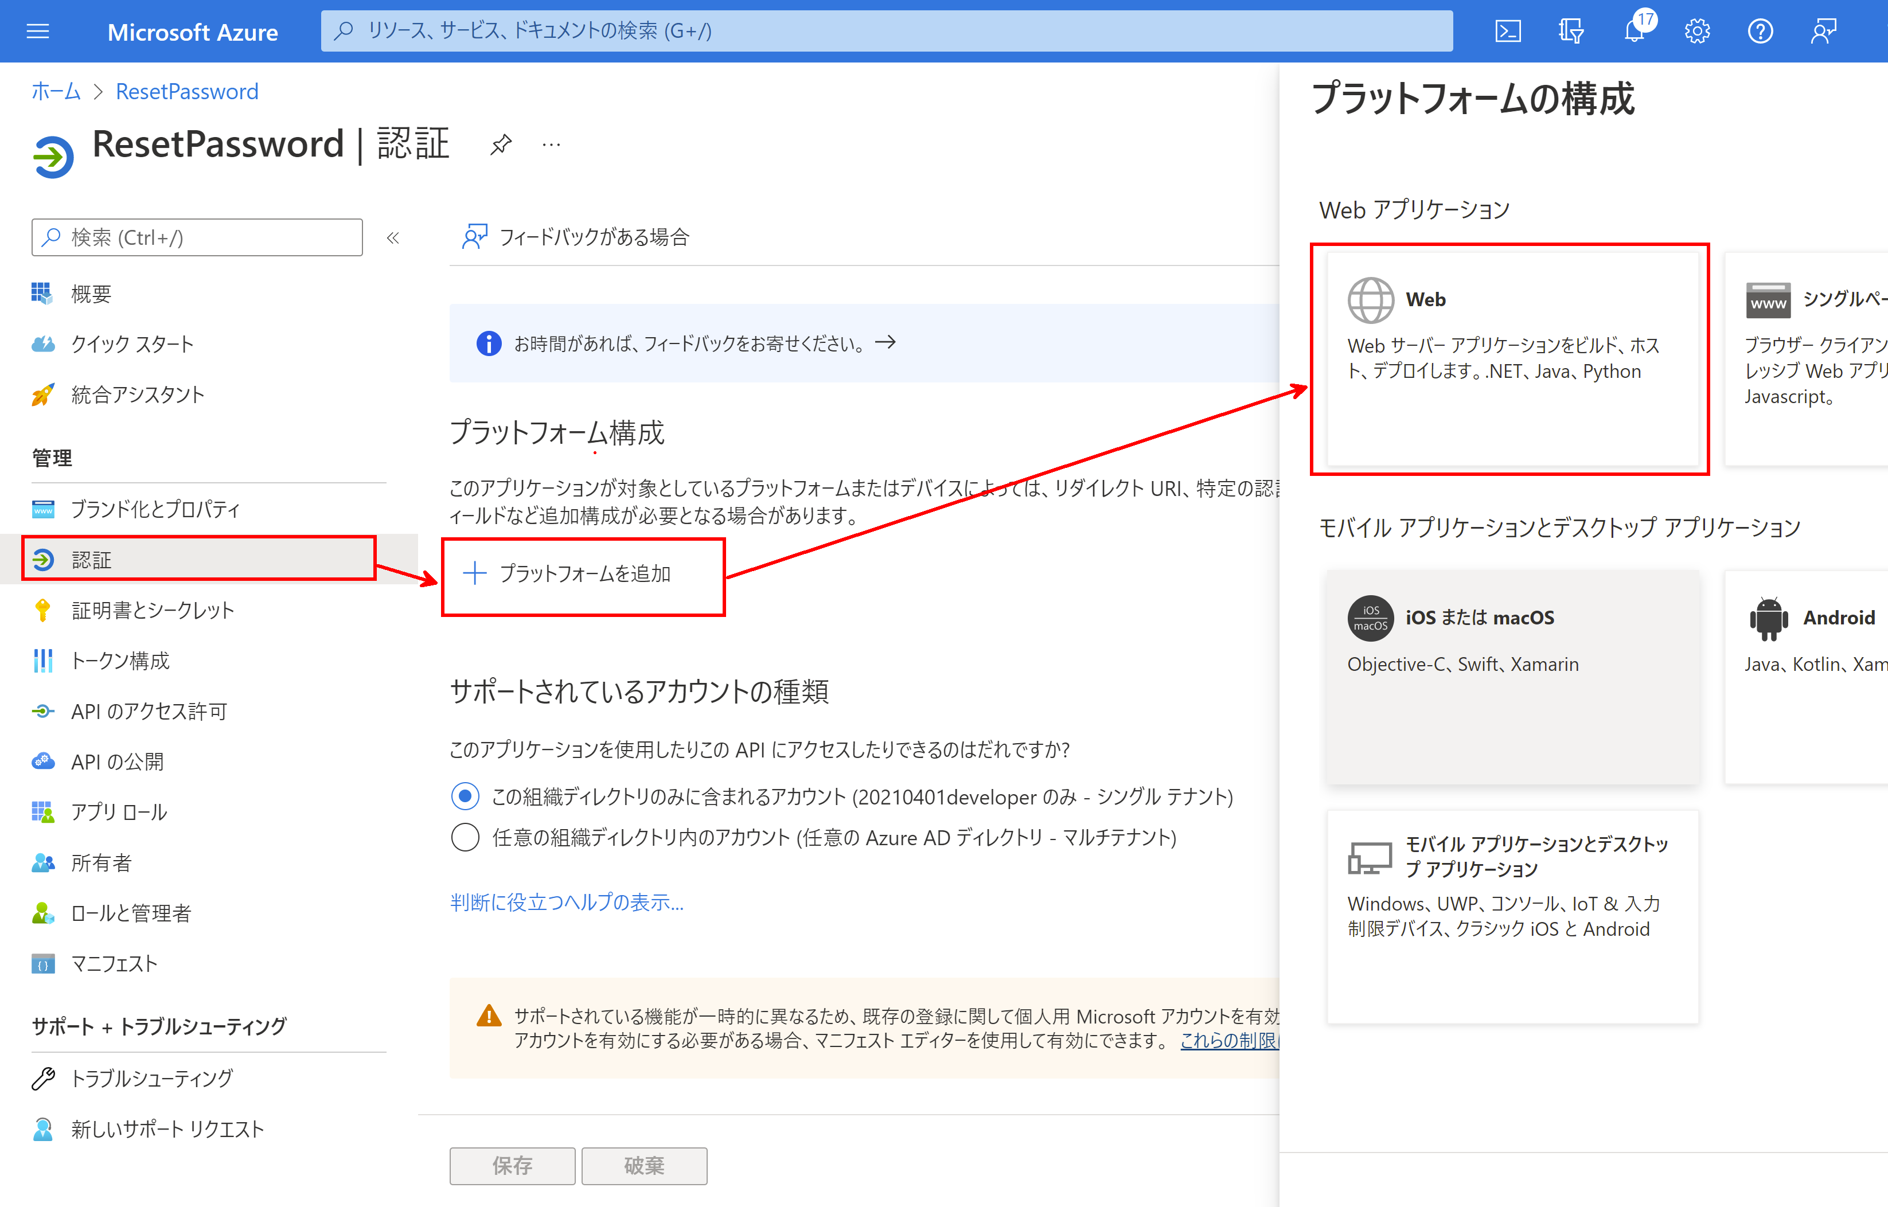Screen dimensions: 1888x1207
Task: Open the portal settings gear icon
Action: (1696, 32)
